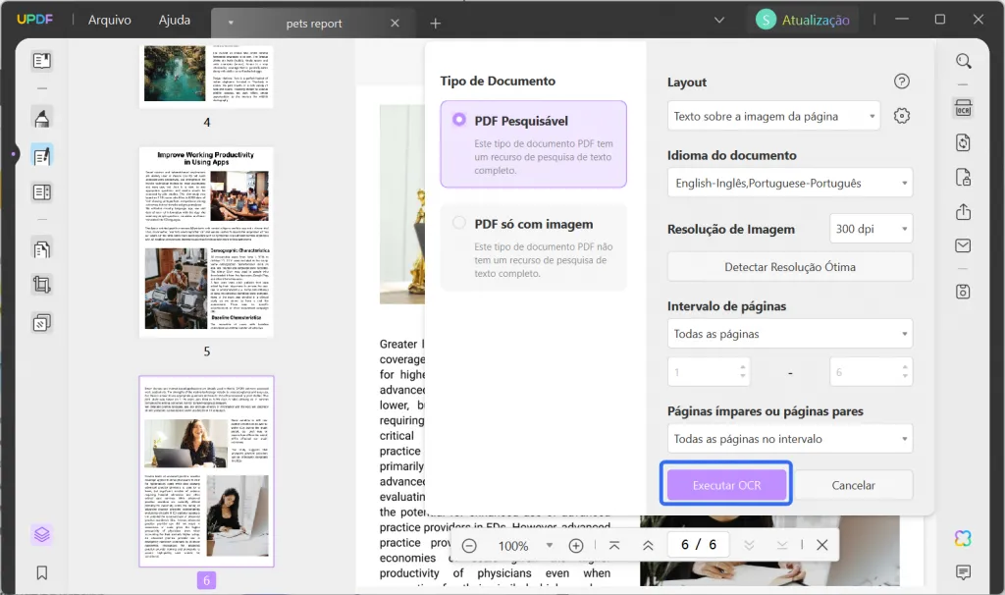Open the Bookmarks panel icon
The height and width of the screenshot is (595, 1005).
click(x=41, y=572)
